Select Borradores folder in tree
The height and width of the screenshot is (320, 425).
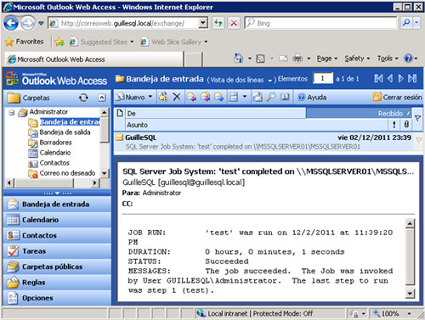(x=55, y=143)
